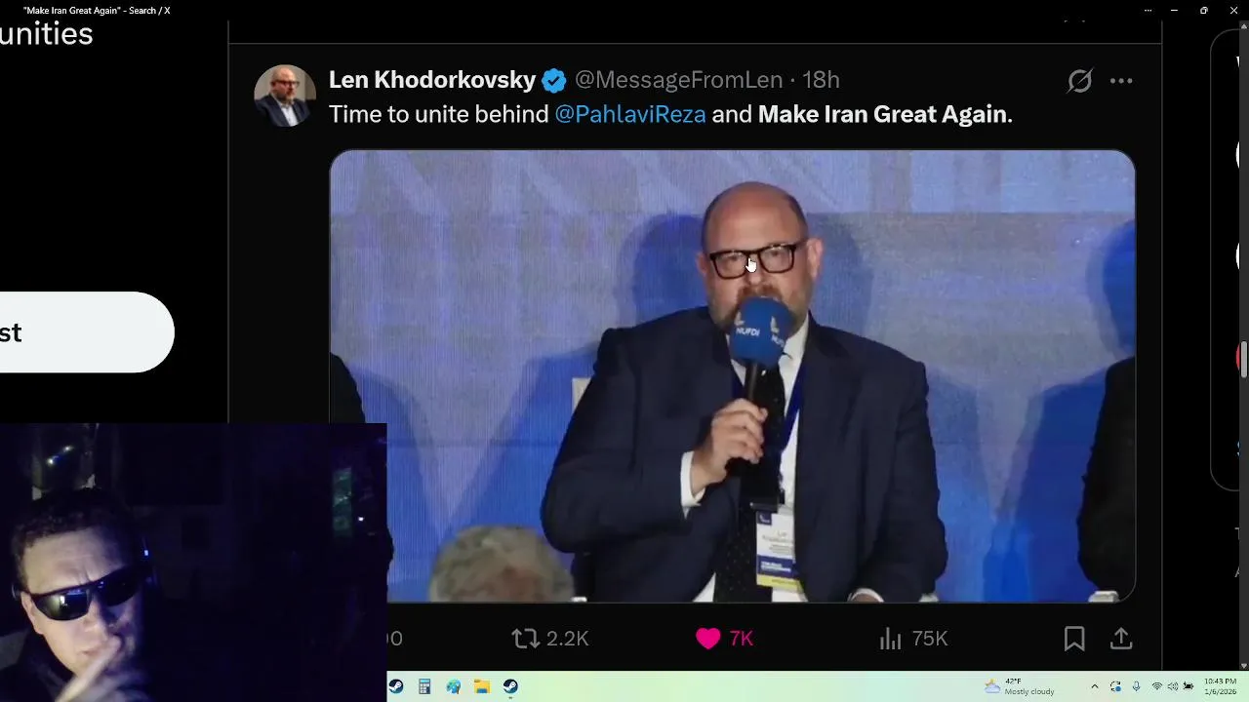Open the @PahlaviReza mention link
Screen dimensions: 1249x702
click(630, 114)
